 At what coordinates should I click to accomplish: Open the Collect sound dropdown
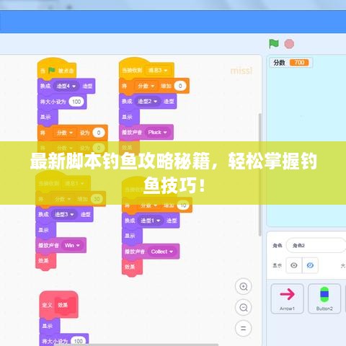(x=161, y=252)
